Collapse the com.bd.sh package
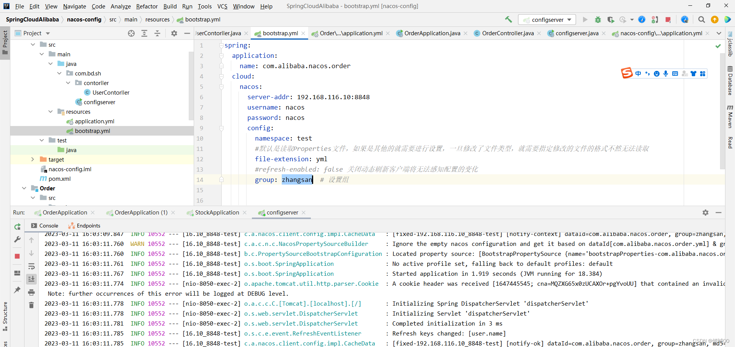 click(x=59, y=73)
